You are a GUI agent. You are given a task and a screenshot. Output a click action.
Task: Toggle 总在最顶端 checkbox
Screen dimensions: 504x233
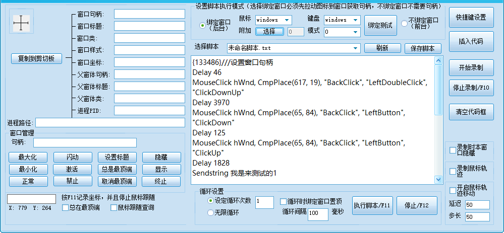click(65, 208)
